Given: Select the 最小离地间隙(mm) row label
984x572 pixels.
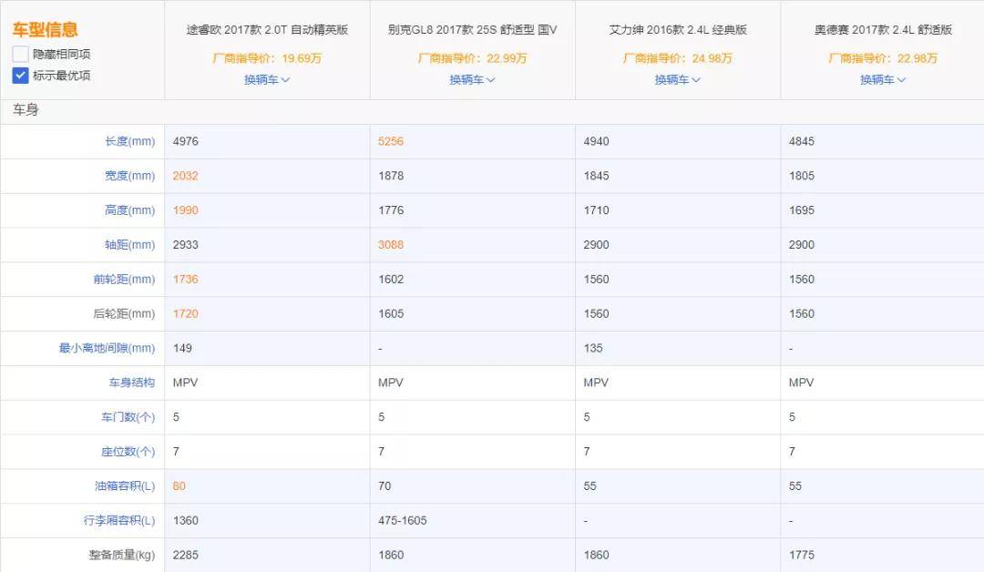Looking at the screenshot, I should click(x=107, y=349).
